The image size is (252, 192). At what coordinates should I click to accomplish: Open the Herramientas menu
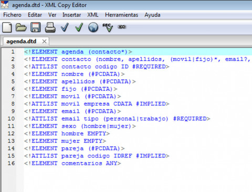[x=121, y=15]
